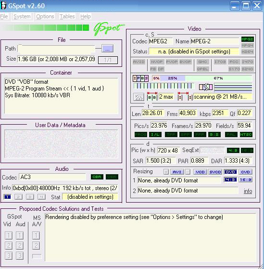Click the Audio Codec field showing AC3

tap(52, 177)
